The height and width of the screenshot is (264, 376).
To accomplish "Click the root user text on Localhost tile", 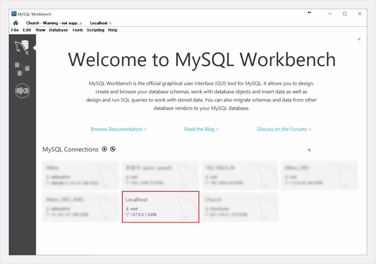I will pyautogui.click(x=134, y=208).
